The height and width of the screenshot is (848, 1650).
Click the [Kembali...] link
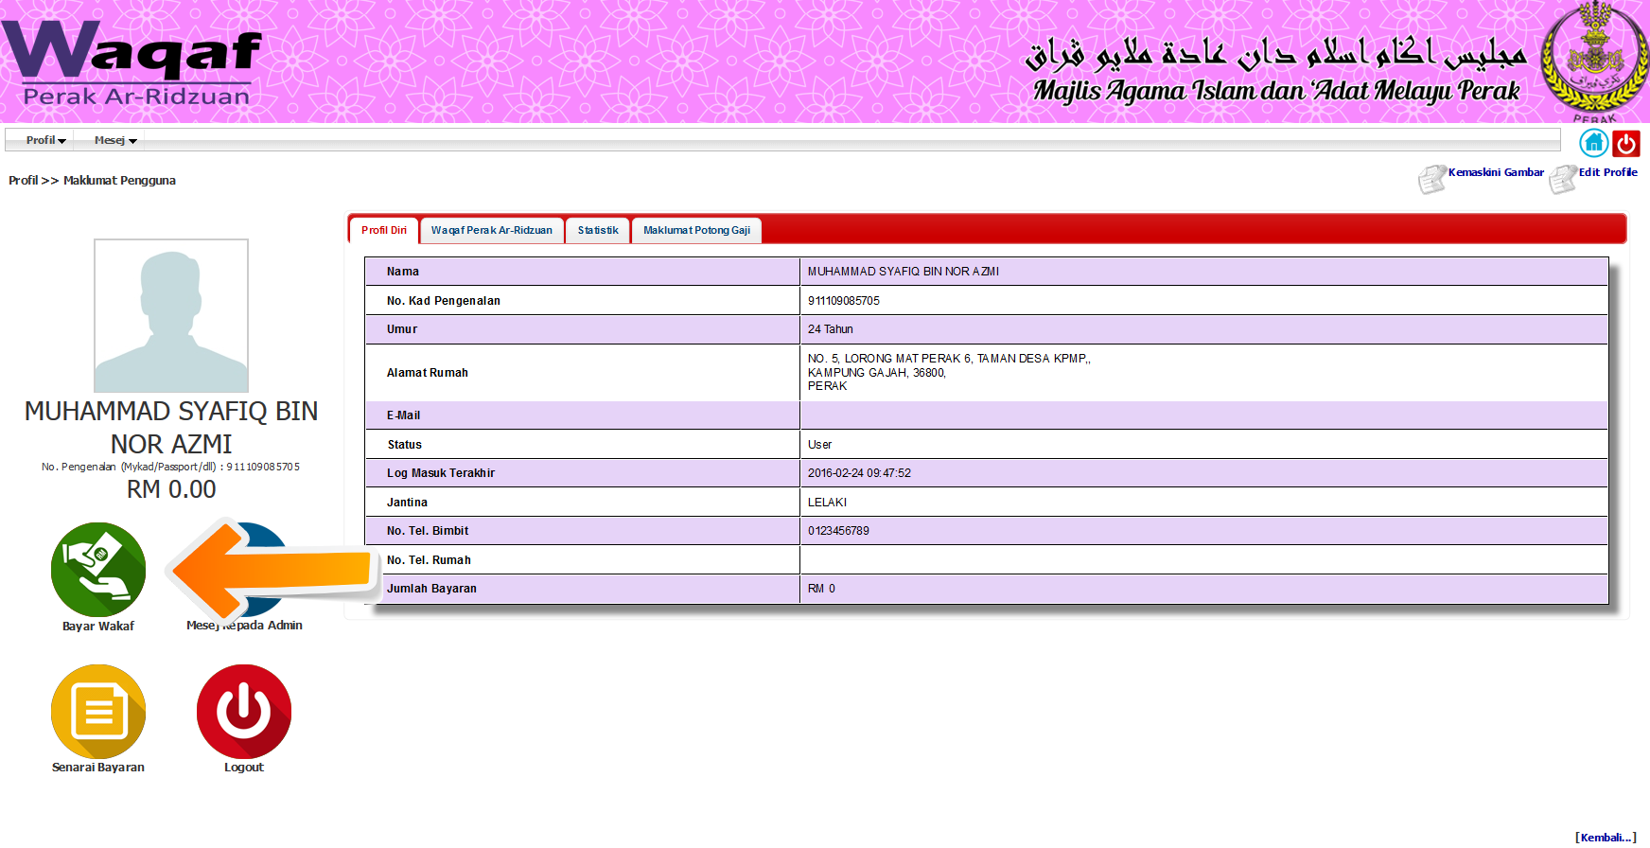1606,838
